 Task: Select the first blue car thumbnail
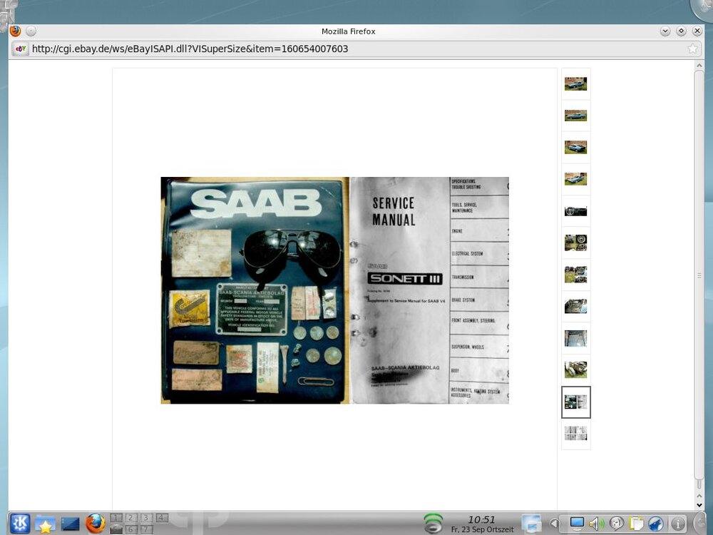coord(575,83)
